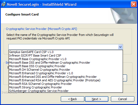Pick Microsoft Enhanced DSS and Diffie-Hellman provider
This screenshot has height=105, width=138.
point(66,77)
